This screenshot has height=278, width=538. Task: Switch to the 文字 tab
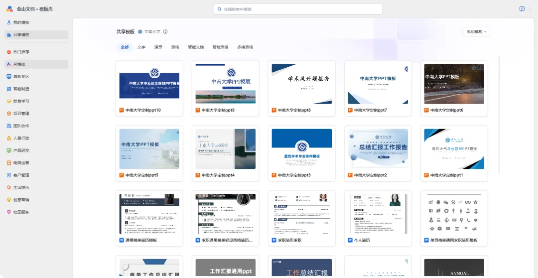pos(141,47)
